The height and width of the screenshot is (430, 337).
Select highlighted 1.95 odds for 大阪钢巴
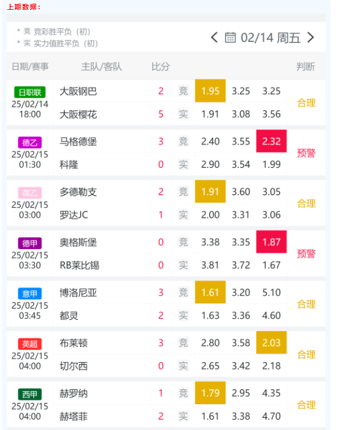click(210, 91)
